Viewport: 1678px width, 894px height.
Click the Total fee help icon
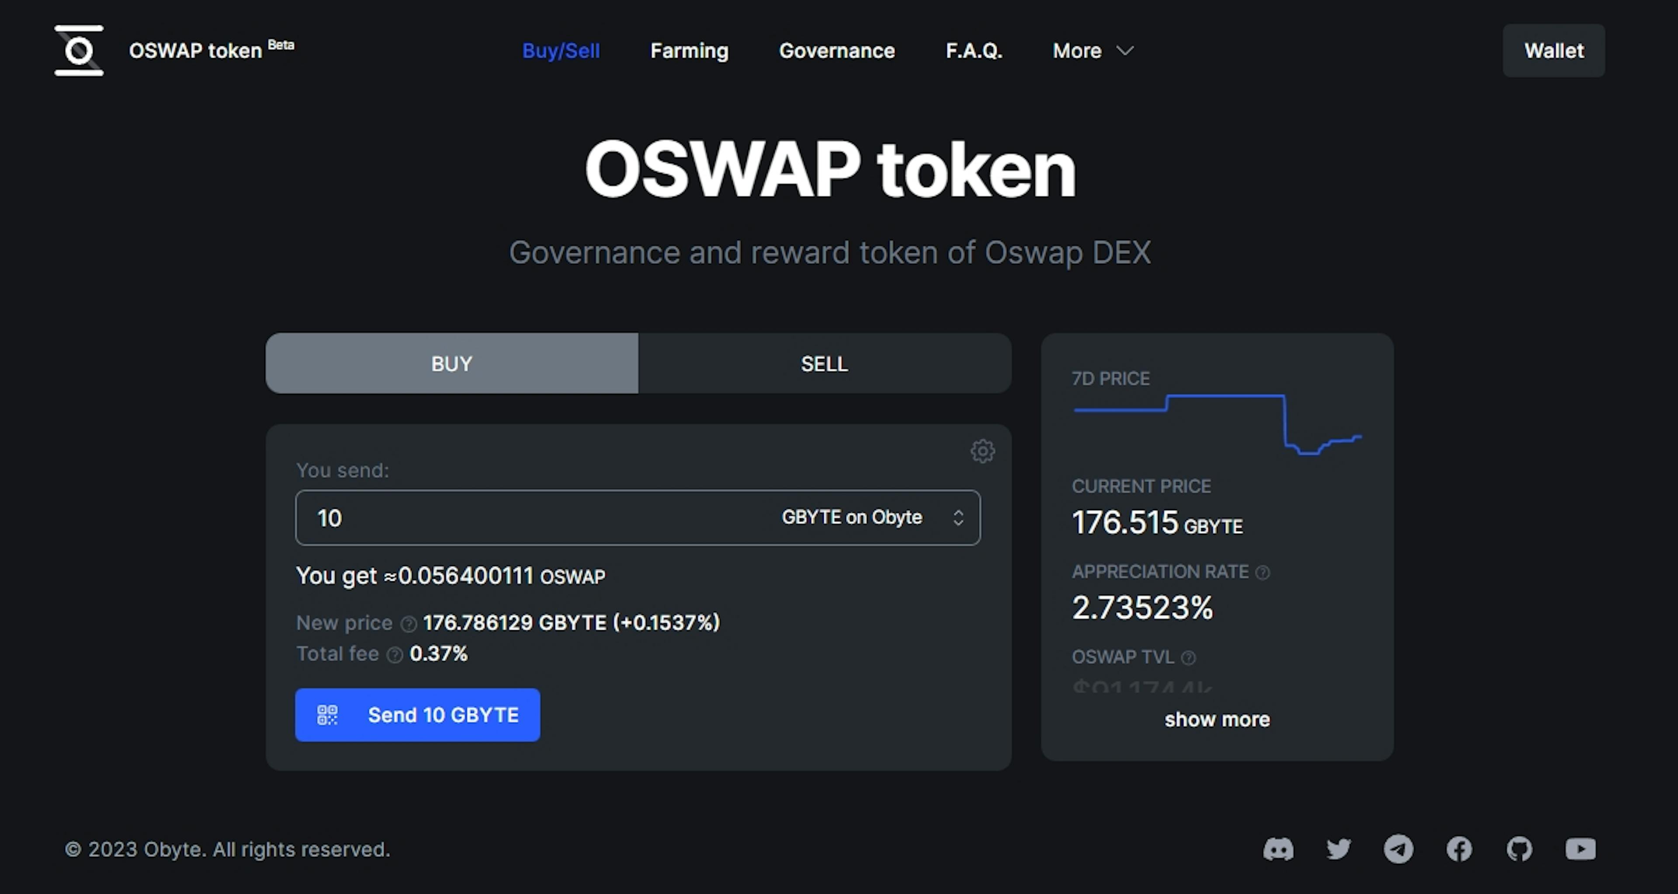(x=395, y=655)
